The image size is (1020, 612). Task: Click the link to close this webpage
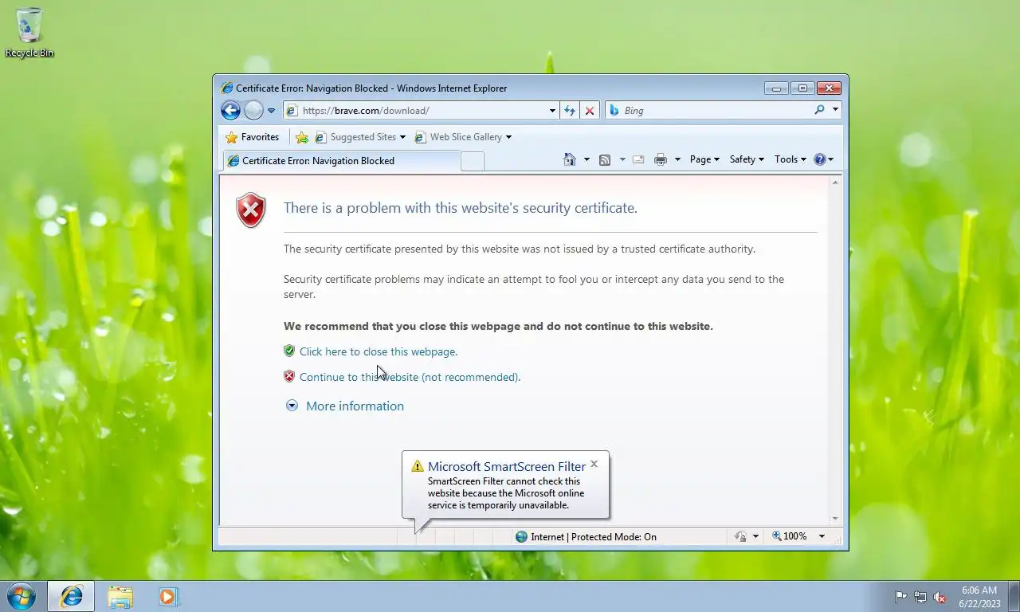379,351
